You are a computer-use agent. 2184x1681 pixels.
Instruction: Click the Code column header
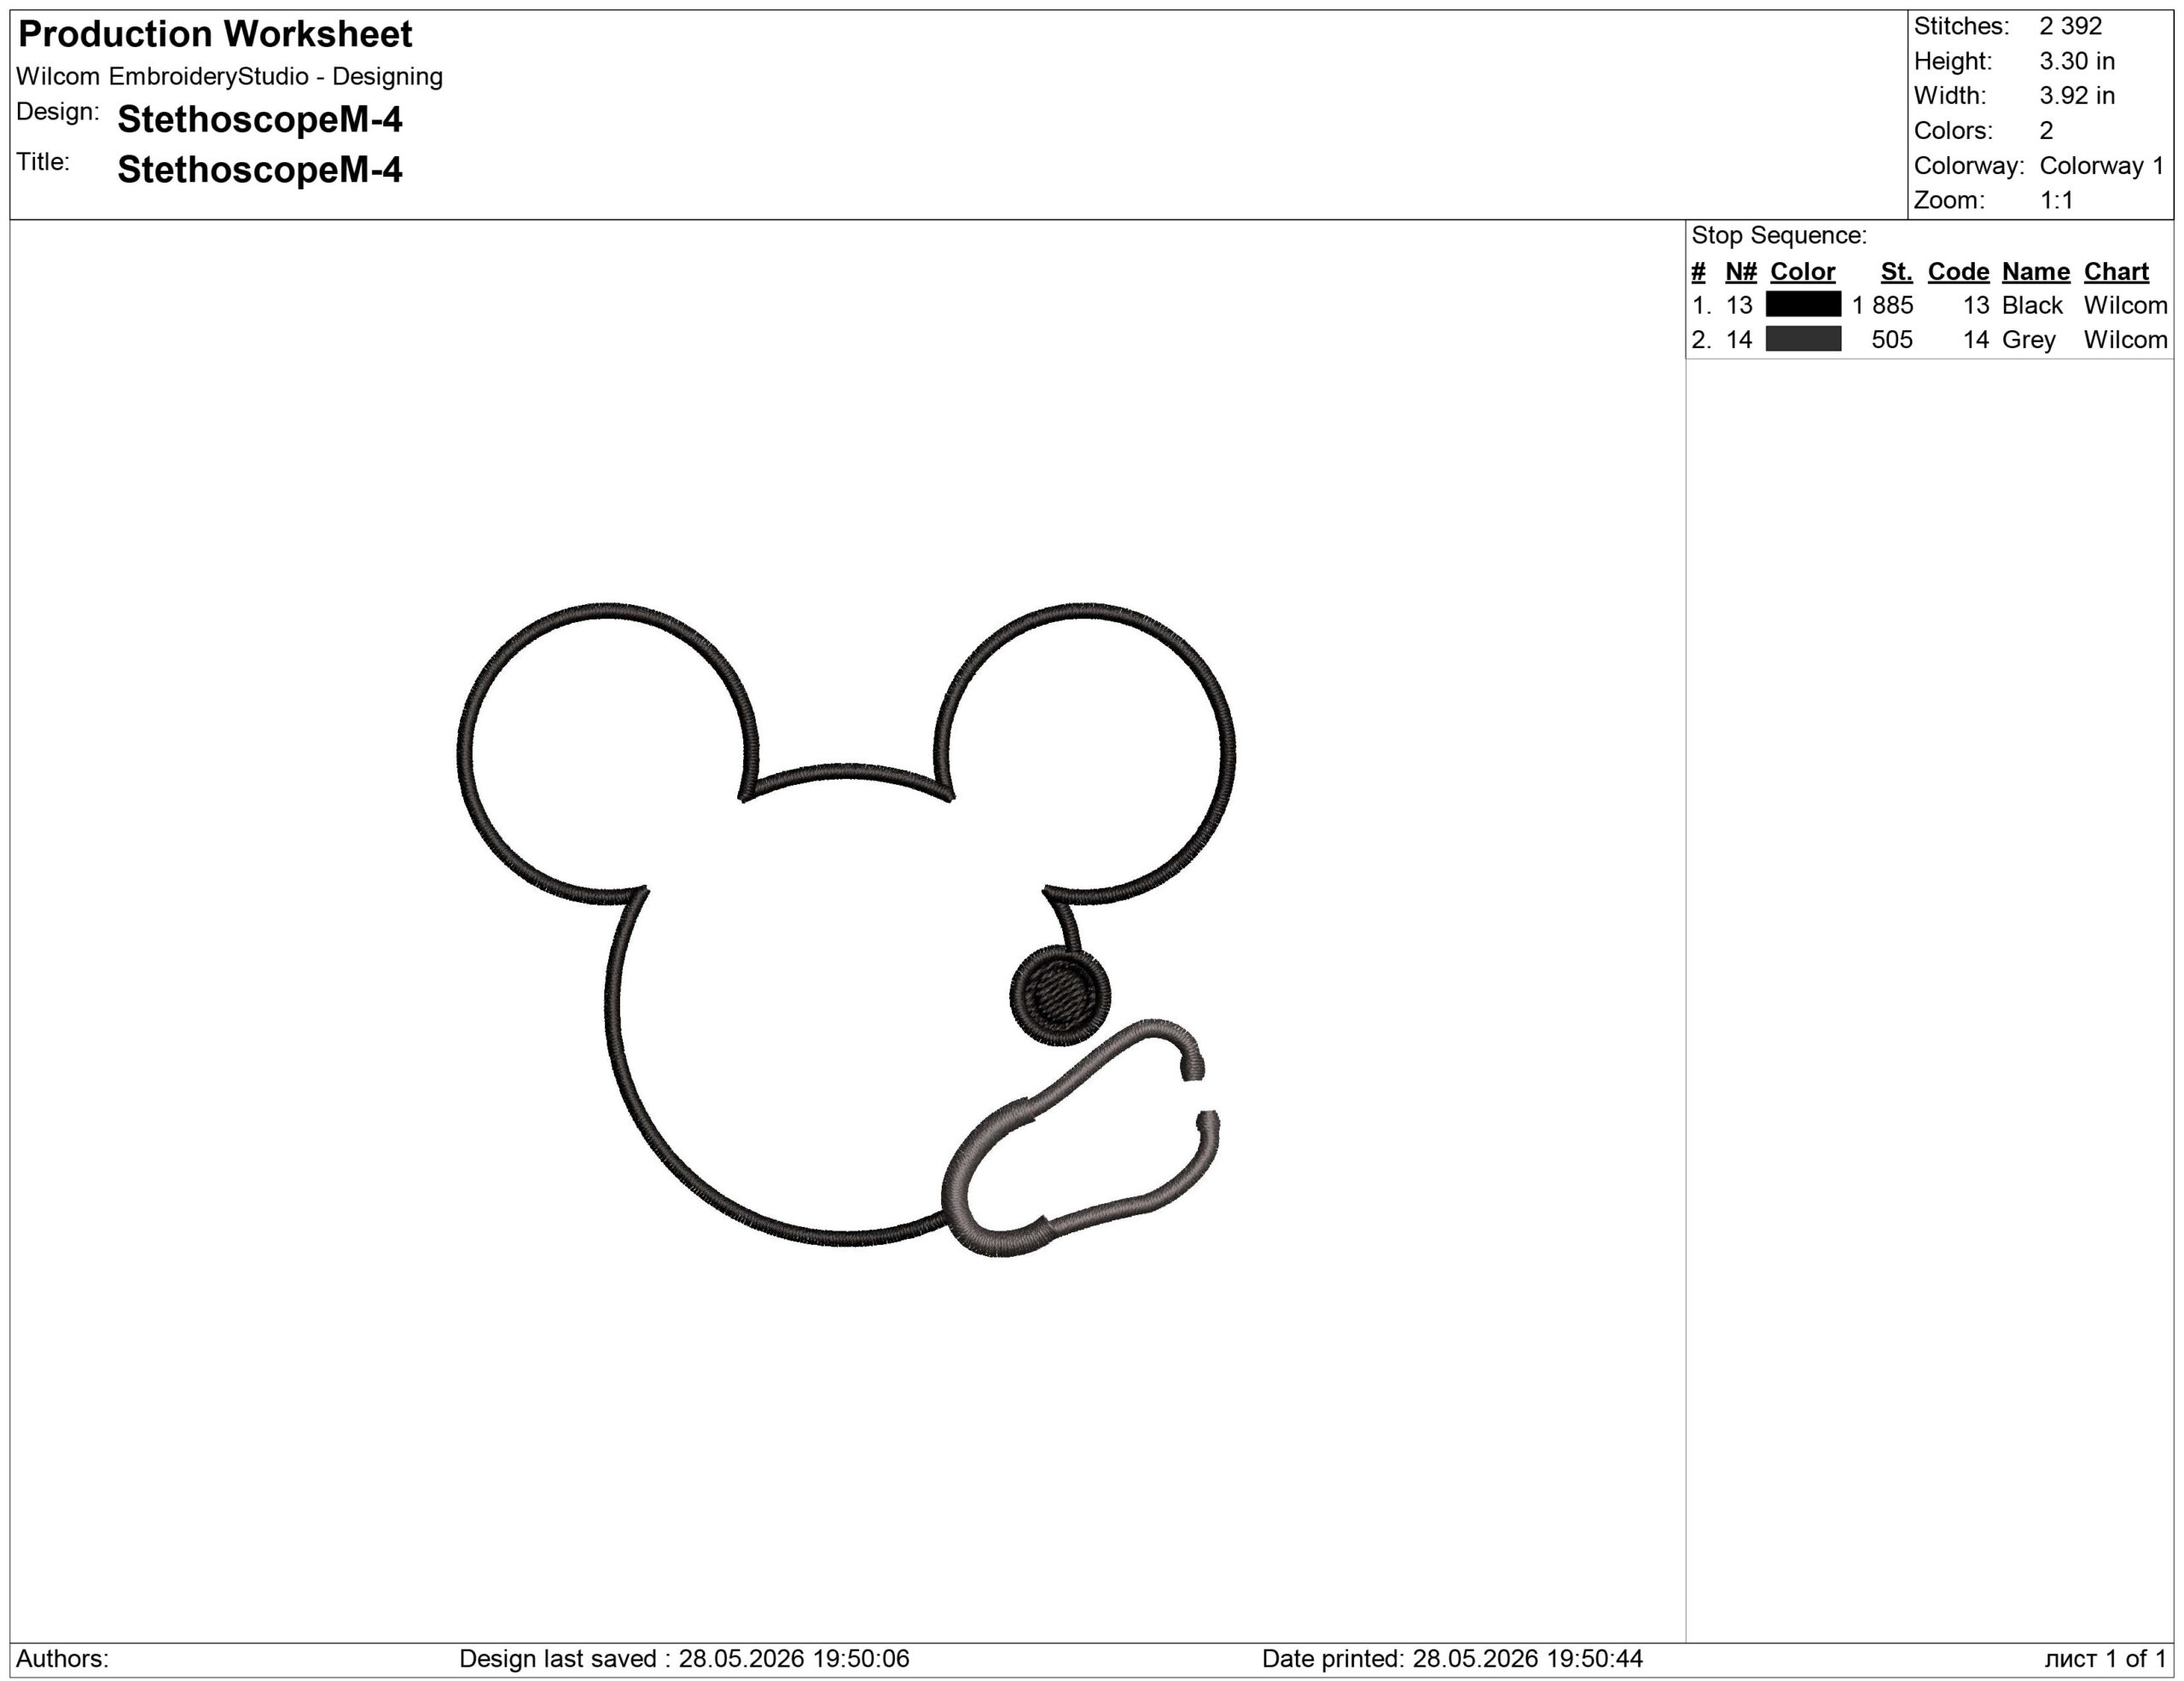click(1958, 271)
